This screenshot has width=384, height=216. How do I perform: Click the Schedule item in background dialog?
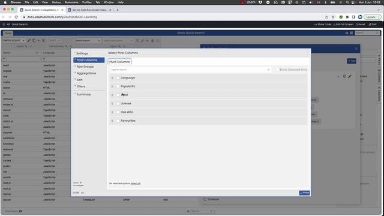point(211,199)
